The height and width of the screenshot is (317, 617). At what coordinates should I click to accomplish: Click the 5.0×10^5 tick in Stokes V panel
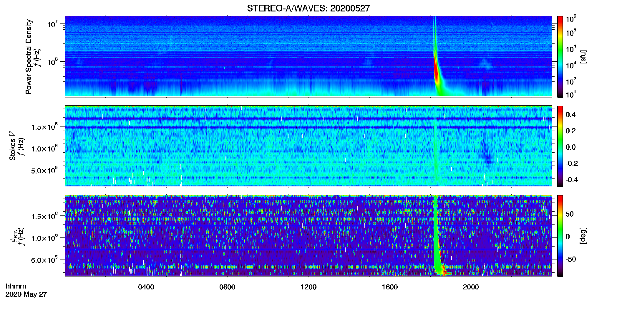click(44, 170)
